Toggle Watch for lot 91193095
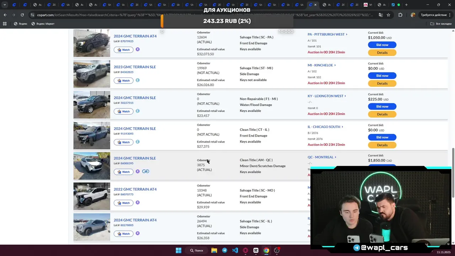 point(123,142)
